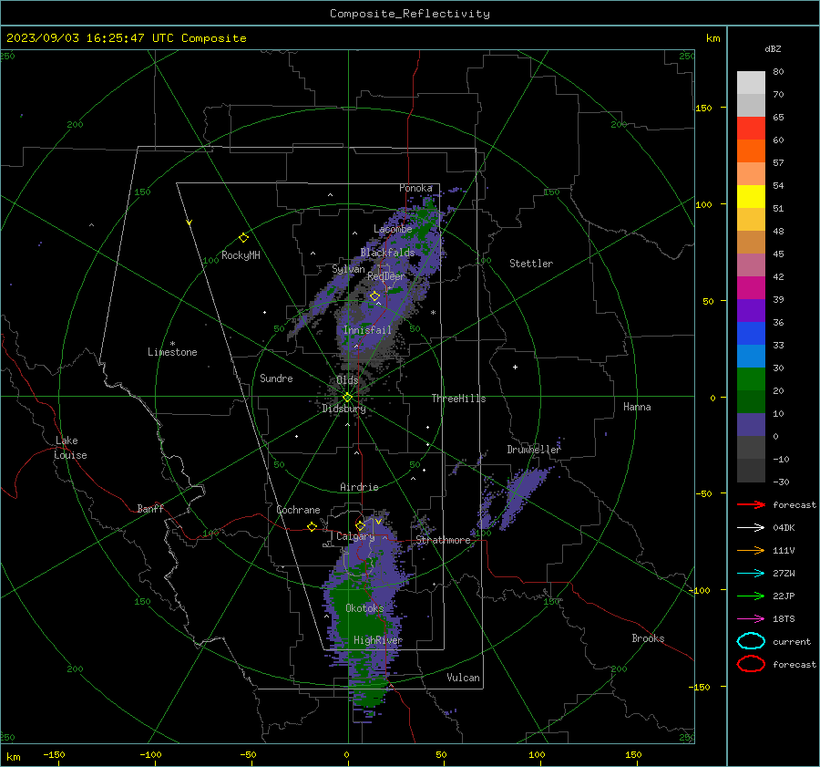Click the RedDeer city label
This screenshot has width=820, height=767.
(386, 276)
